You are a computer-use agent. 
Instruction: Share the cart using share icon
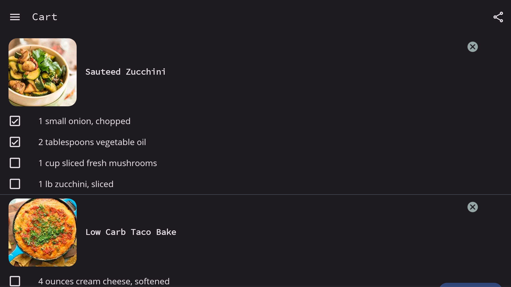pos(498,17)
